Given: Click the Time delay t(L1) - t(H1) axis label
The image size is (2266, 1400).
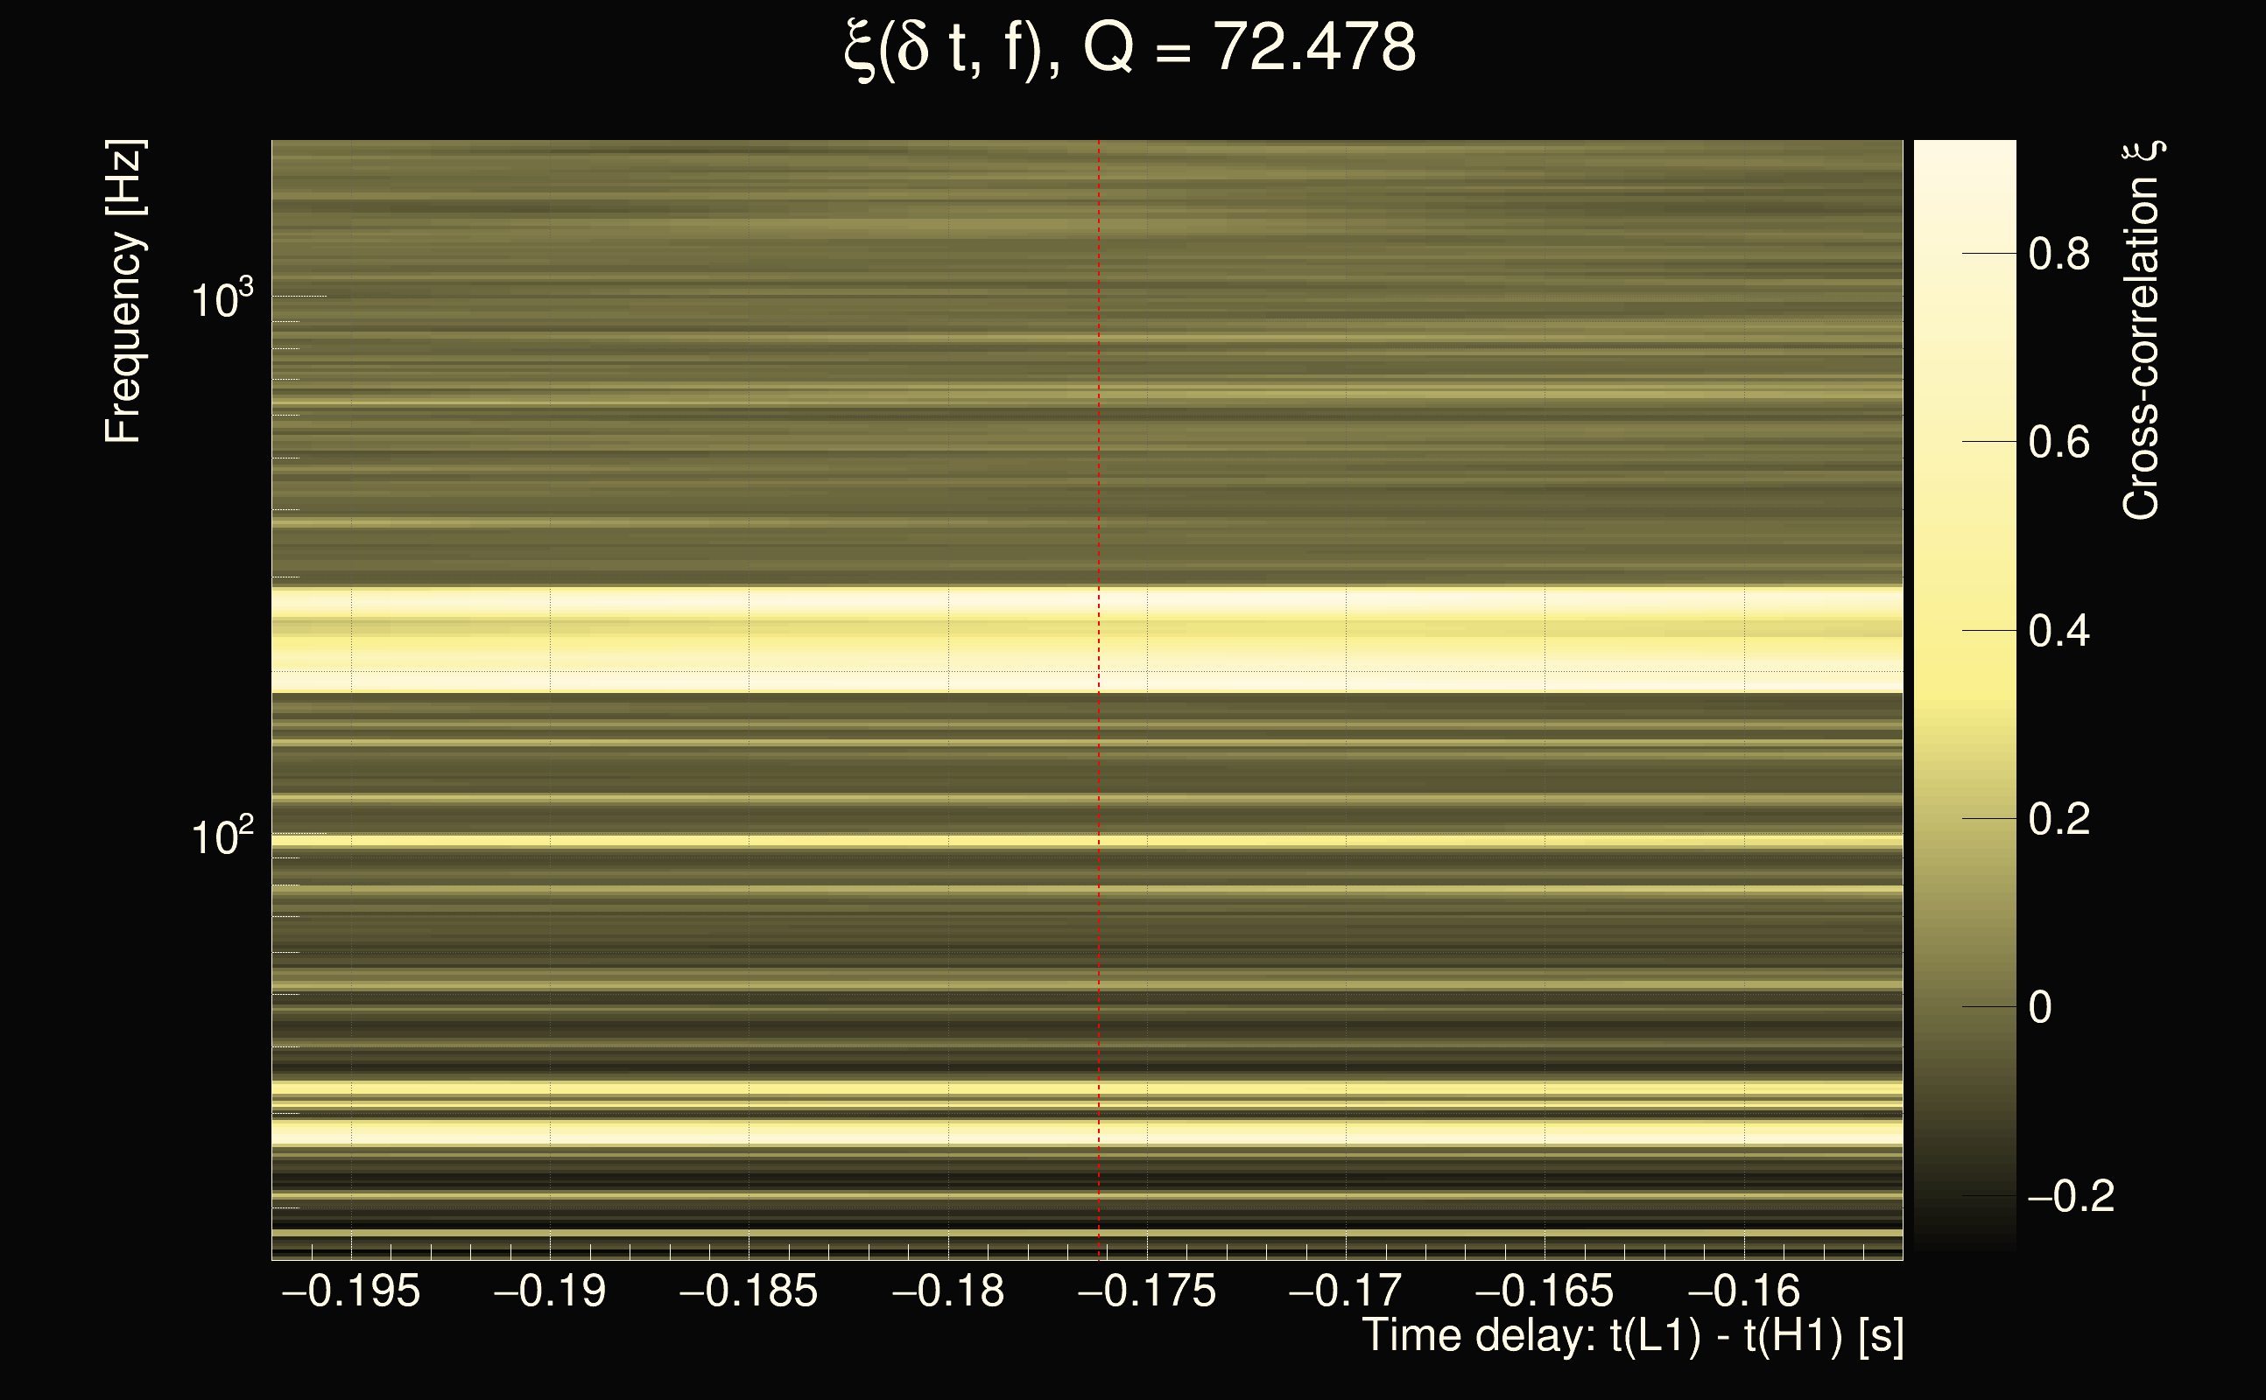Looking at the screenshot, I should 1632,1336.
